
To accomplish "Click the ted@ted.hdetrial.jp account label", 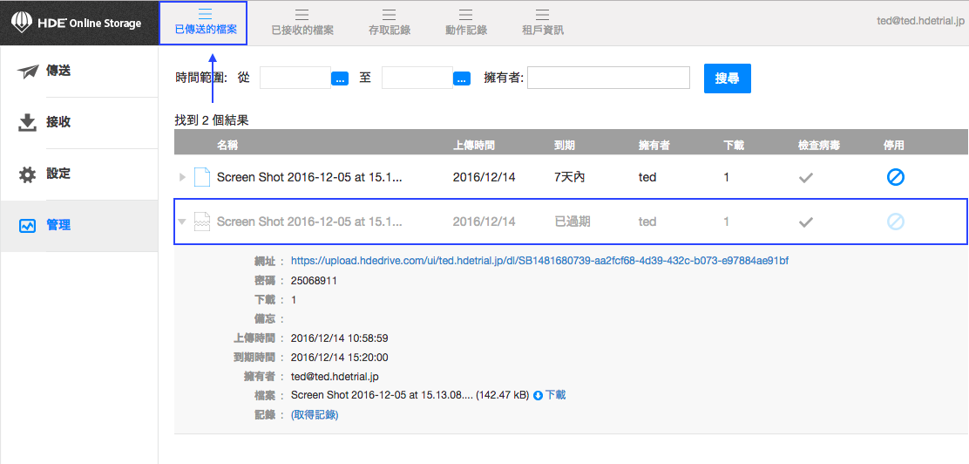I will tap(920, 21).
